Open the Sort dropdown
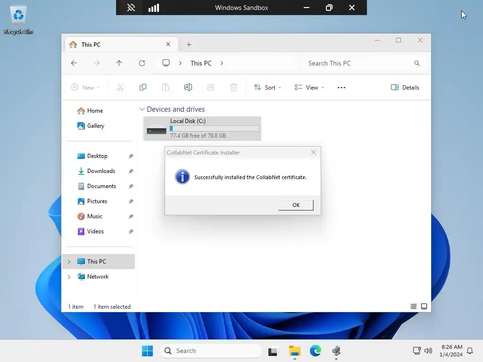 [x=267, y=87]
